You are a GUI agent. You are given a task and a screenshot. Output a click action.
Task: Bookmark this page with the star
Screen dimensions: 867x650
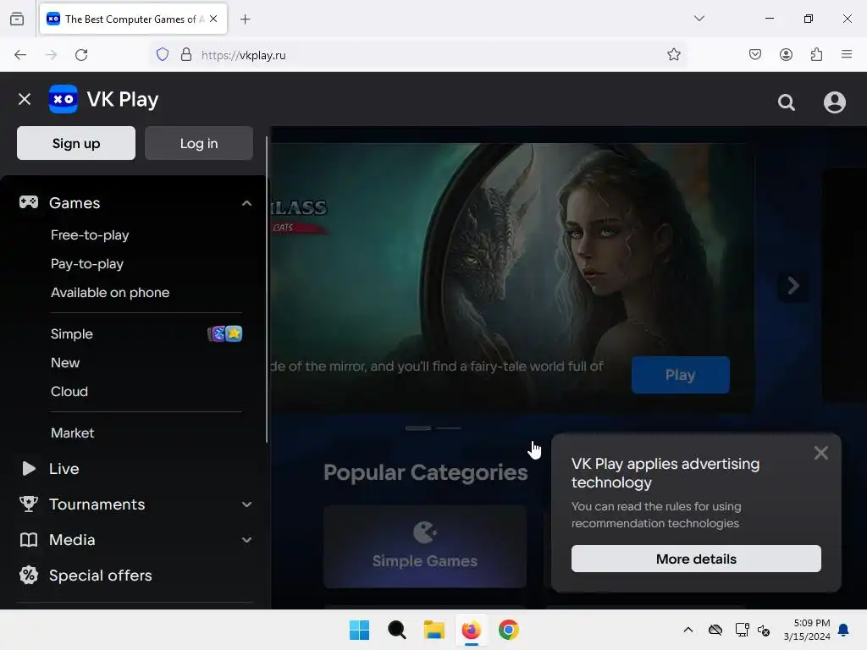click(673, 55)
